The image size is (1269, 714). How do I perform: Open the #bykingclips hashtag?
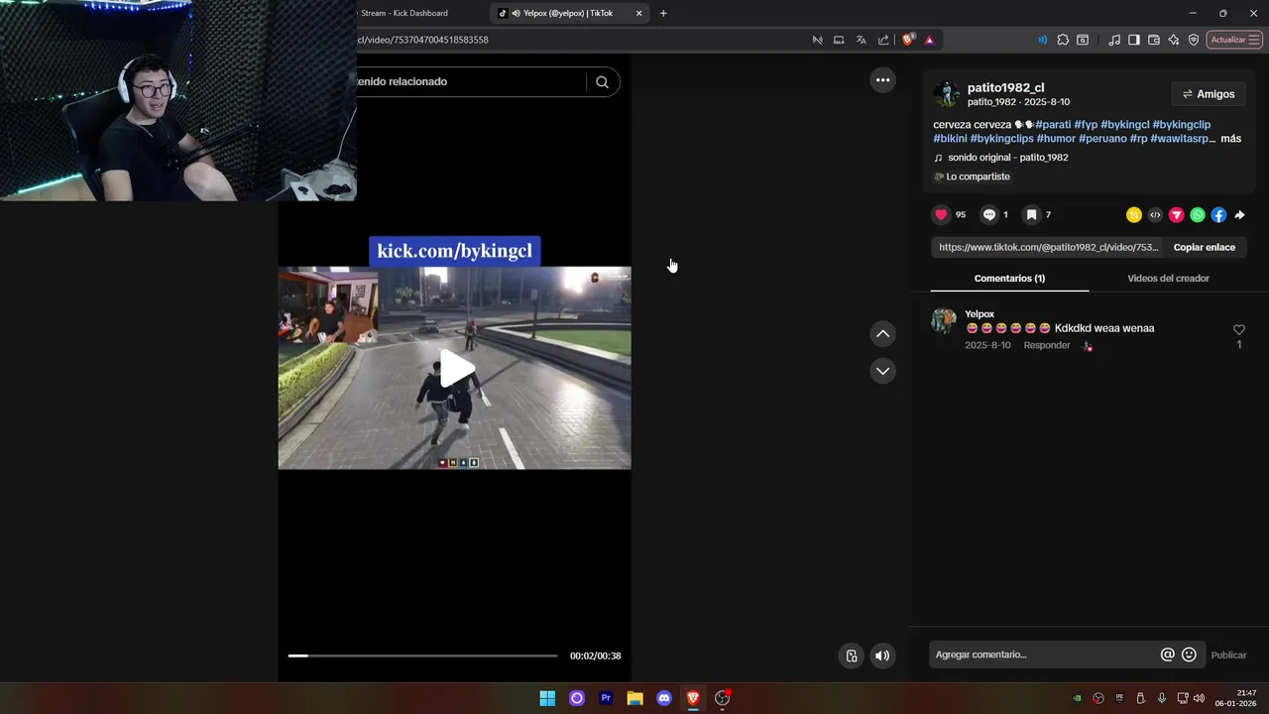click(1001, 139)
